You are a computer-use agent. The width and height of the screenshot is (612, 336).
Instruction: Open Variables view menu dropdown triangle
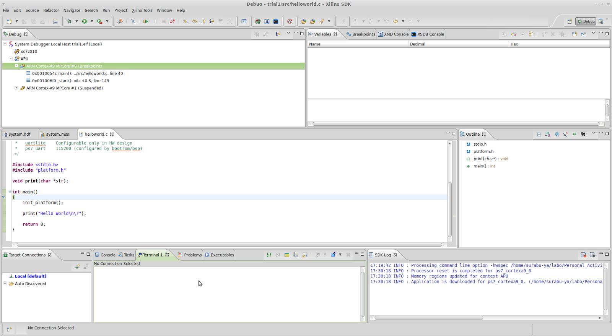(593, 33)
